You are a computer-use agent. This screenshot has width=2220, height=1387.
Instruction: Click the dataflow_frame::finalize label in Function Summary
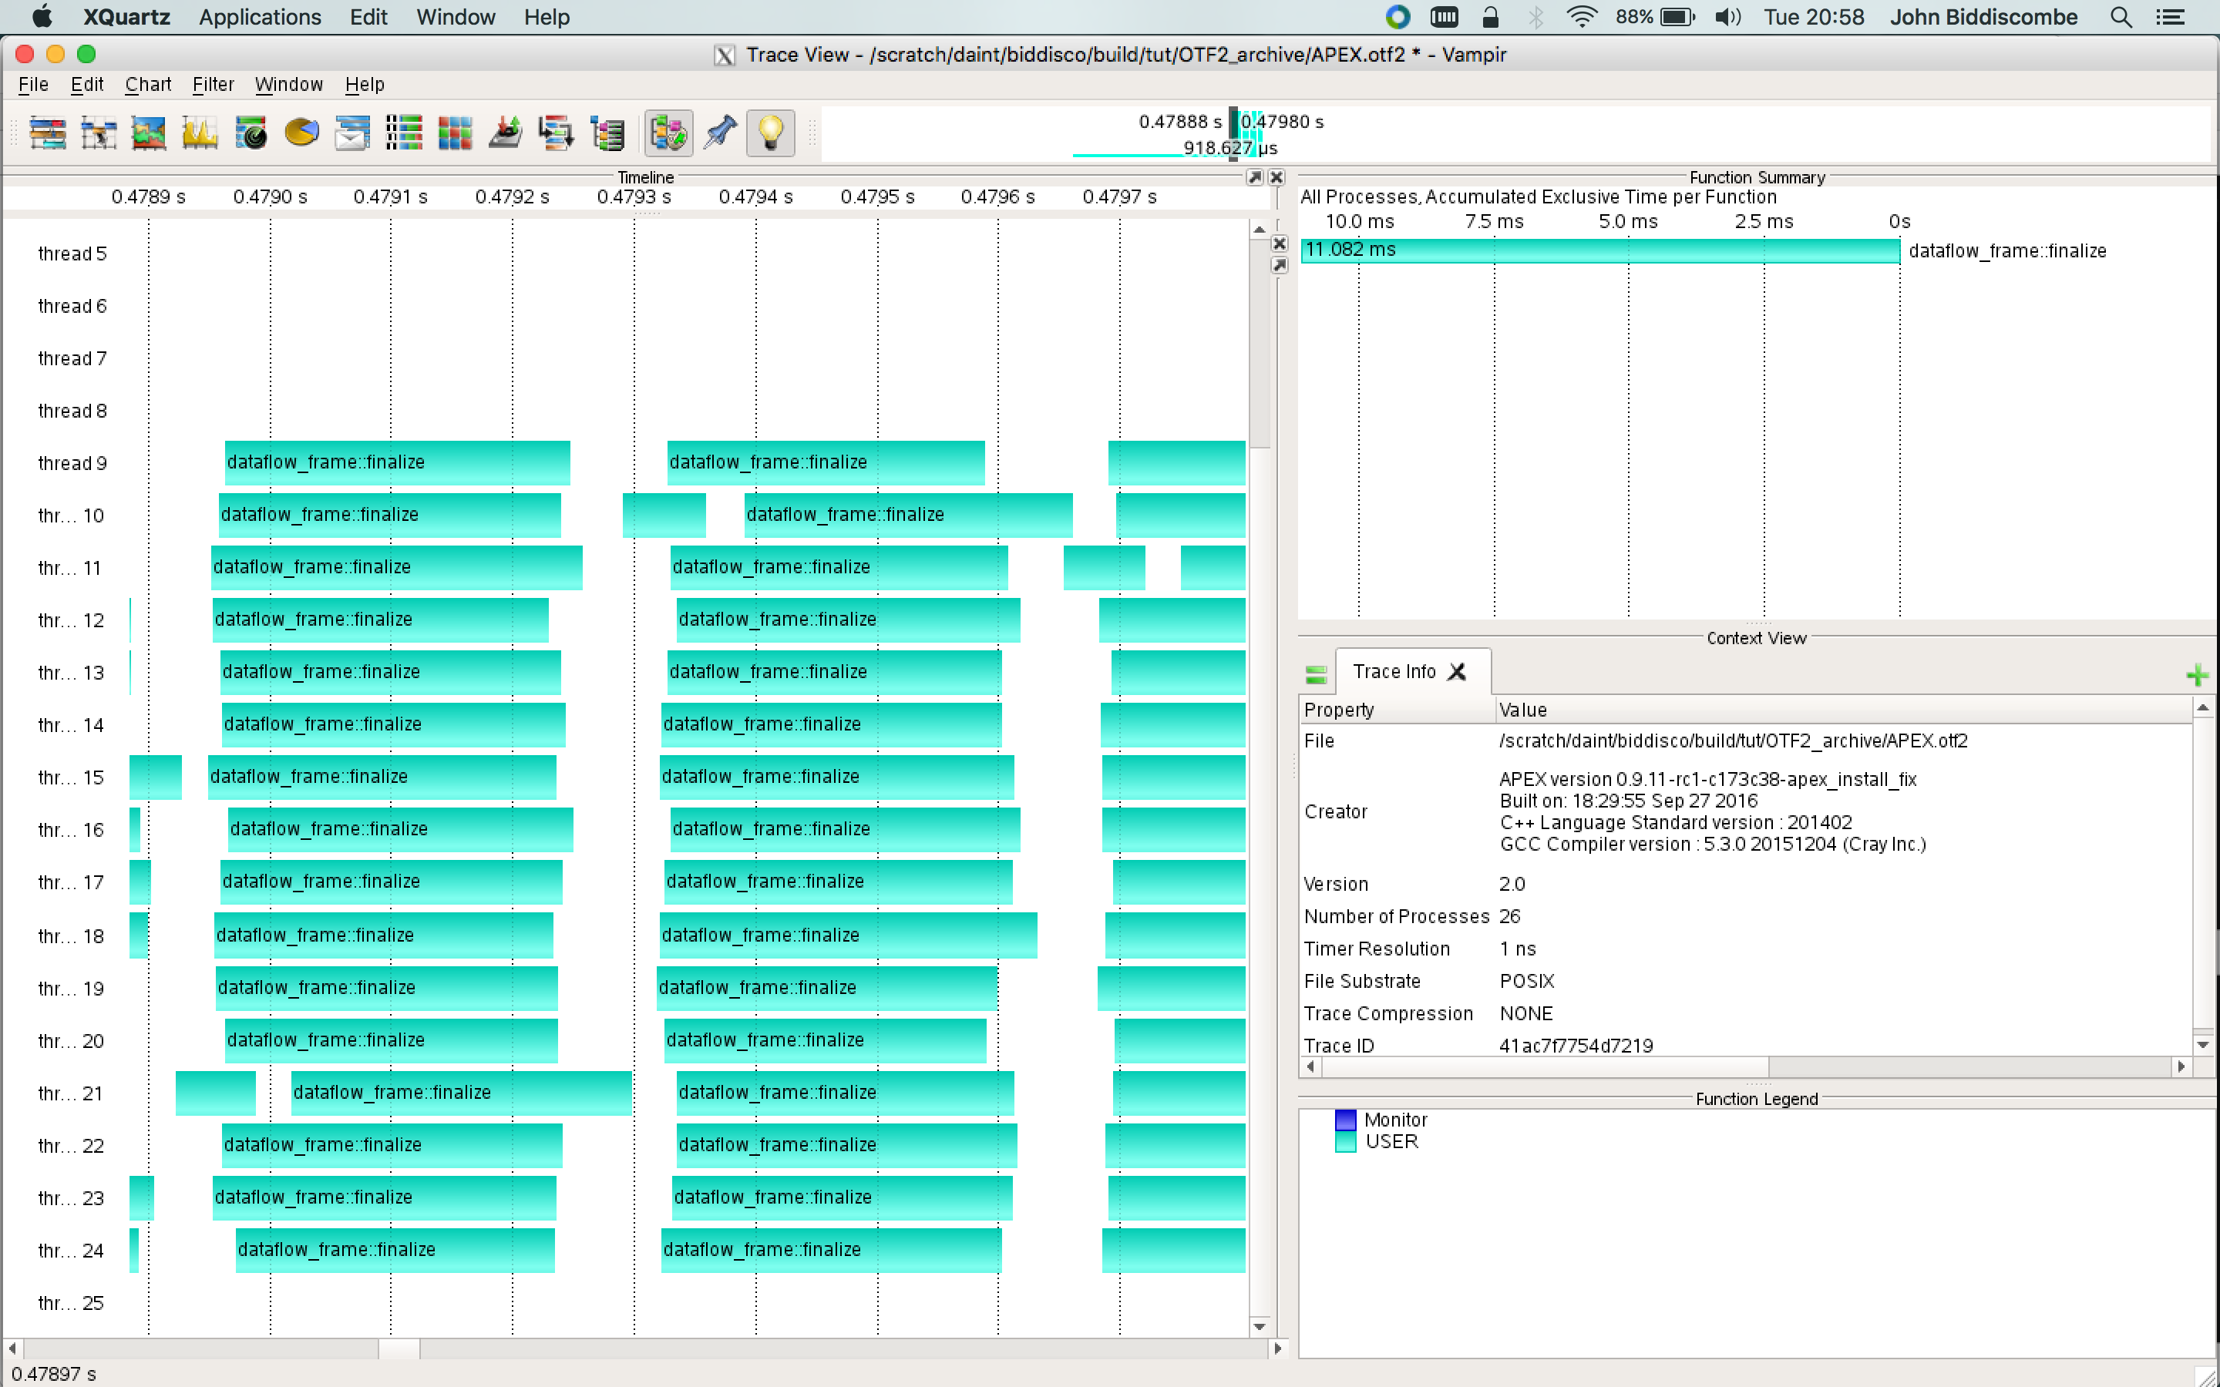(x=2007, y=251)
